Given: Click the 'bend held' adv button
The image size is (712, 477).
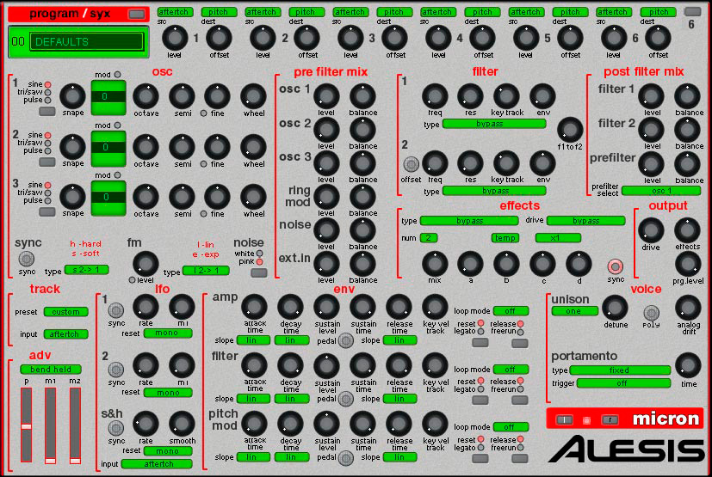Looking at the screenshot, I should tap(51, 370).
